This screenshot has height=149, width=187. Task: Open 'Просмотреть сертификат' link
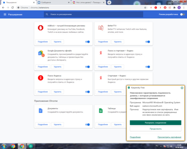coord(169,137)
